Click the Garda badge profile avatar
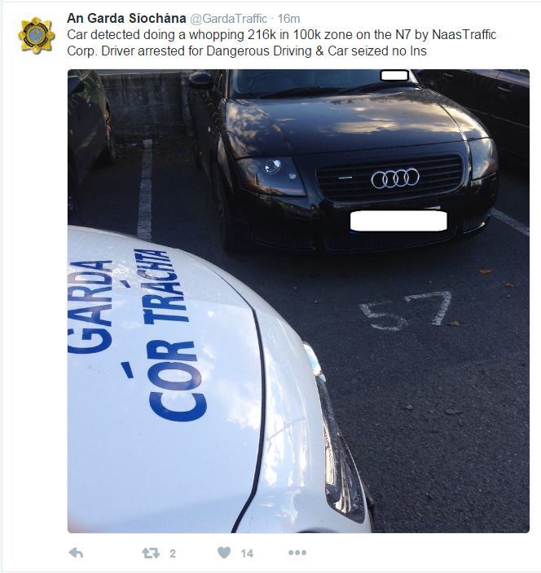541x573 pixels. (36, 35)
